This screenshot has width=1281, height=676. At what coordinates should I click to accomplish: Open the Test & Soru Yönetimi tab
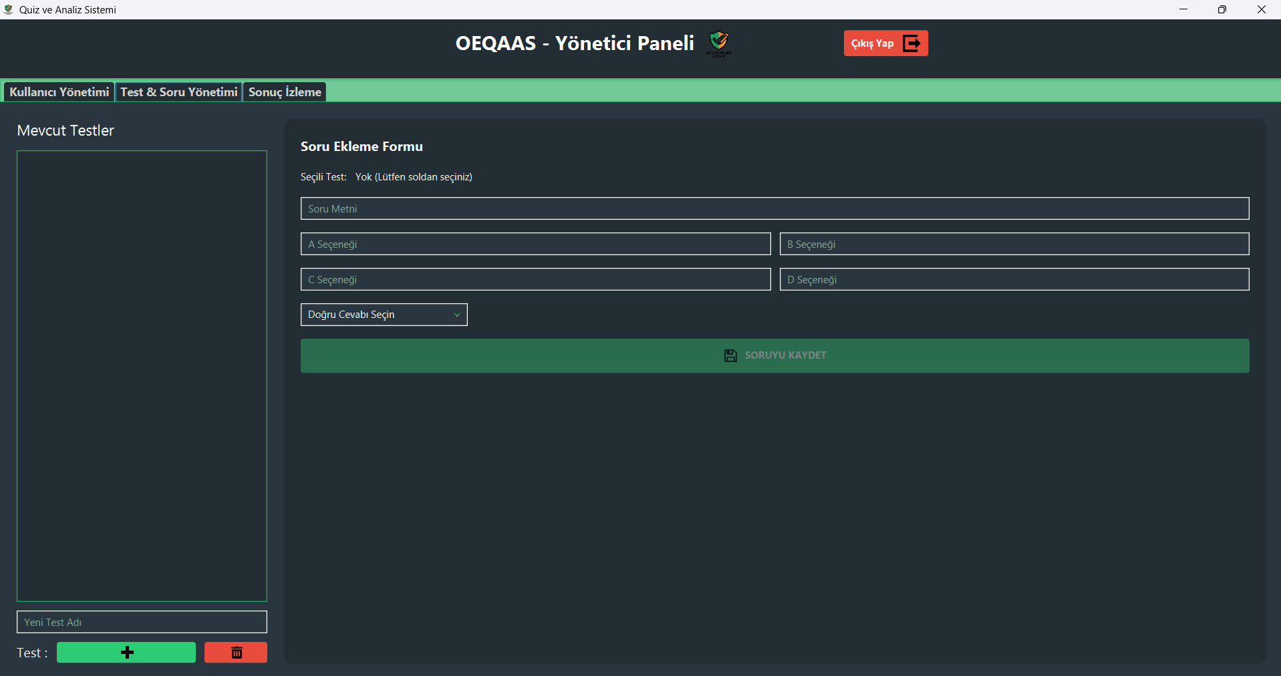coord(179,92)
